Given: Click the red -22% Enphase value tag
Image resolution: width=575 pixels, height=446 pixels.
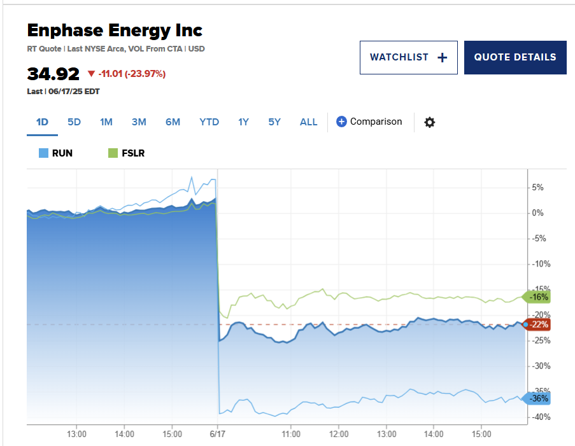Looking at the screenshot, I should coord(536,324).
